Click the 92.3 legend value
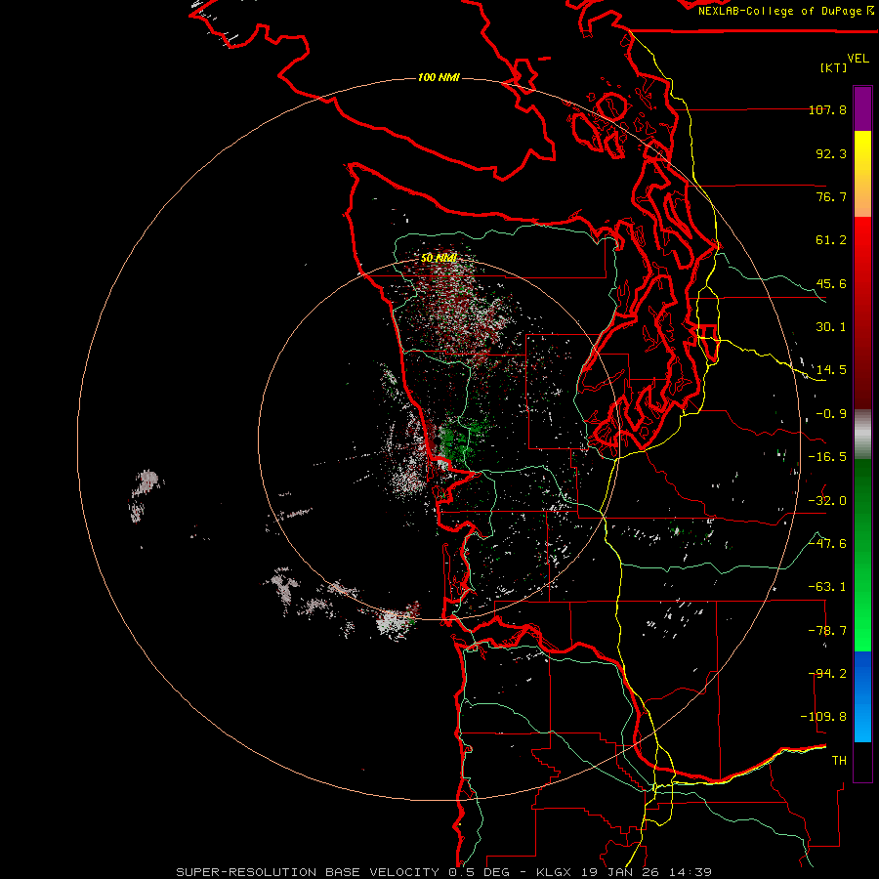 (x=831, y=153)
